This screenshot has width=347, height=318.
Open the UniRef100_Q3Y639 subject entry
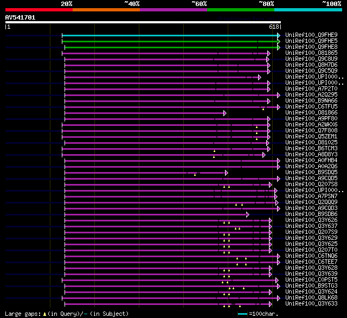click(311, 274)
